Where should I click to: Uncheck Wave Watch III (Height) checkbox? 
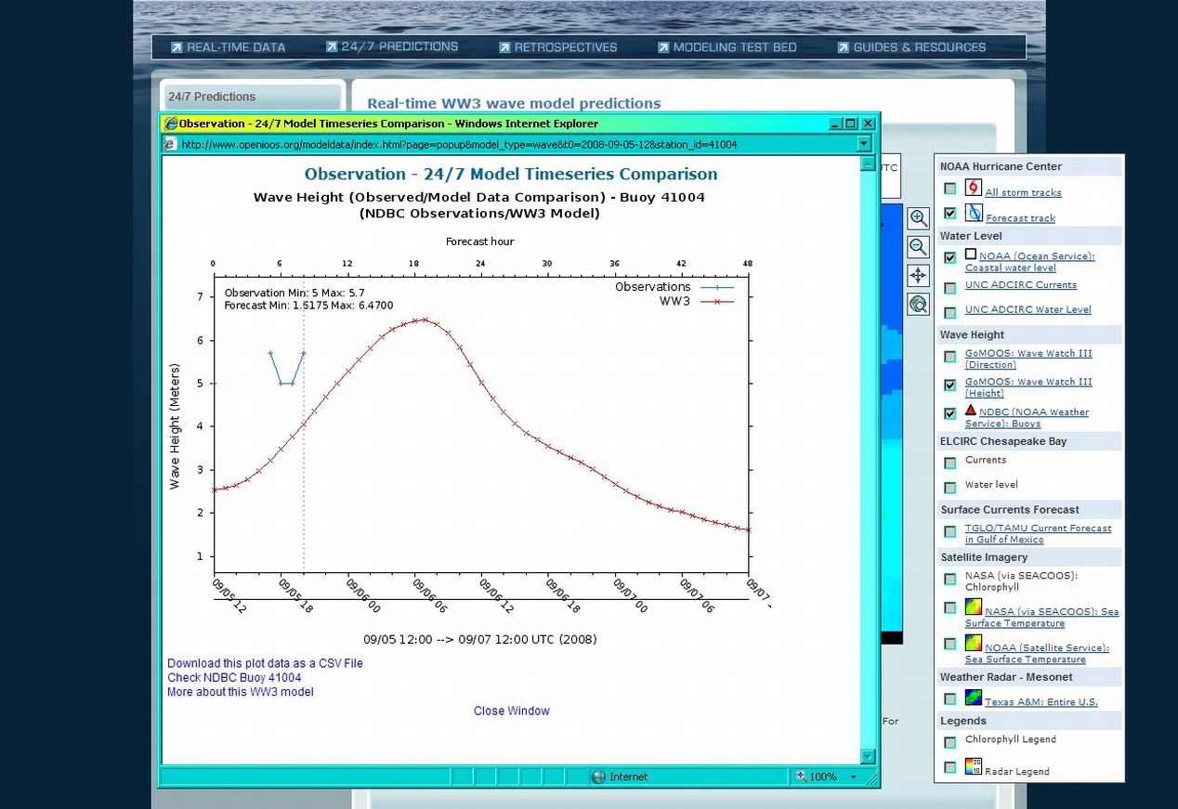(x=950, y=385)
